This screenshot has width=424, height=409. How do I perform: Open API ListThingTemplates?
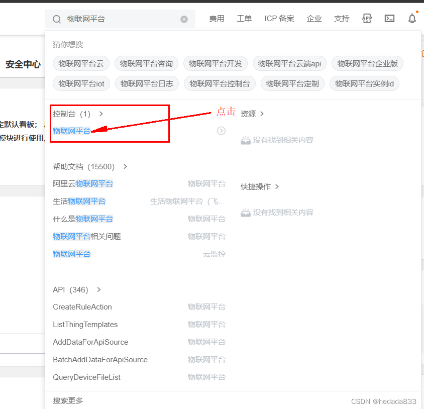[85, 325]
